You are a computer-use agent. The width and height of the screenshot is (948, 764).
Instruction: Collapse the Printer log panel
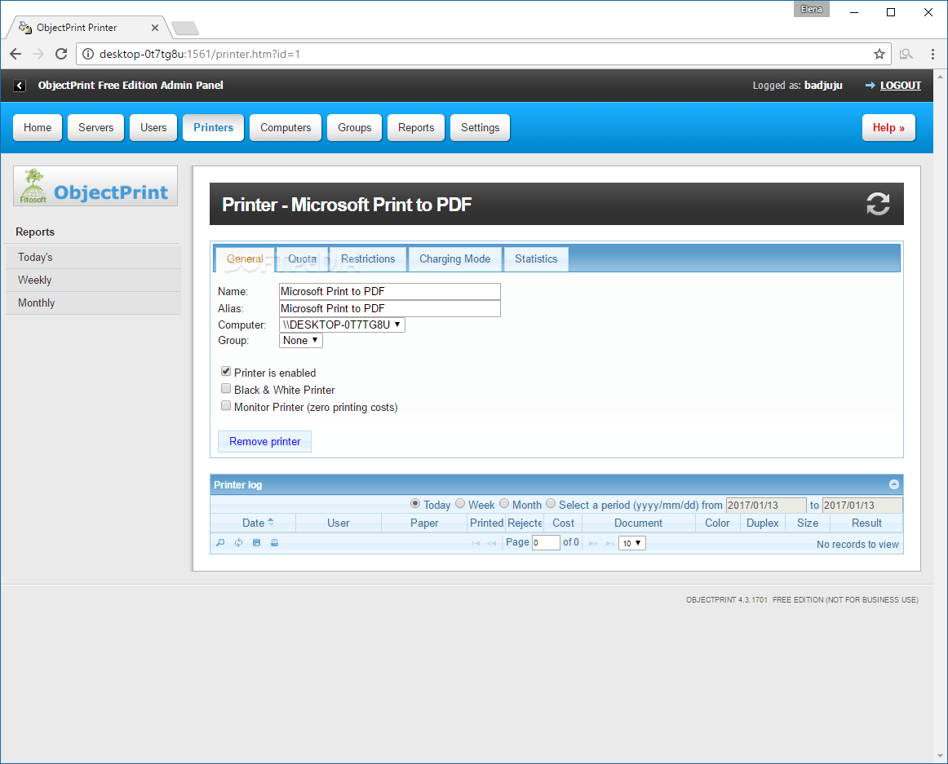click(893, 484)
